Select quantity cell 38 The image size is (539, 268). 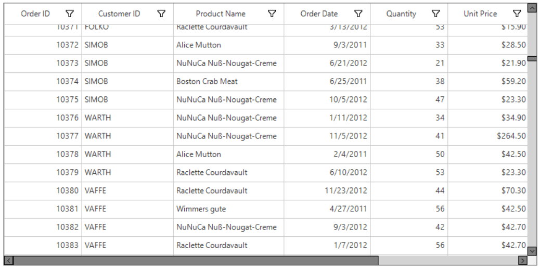(409, 82)
